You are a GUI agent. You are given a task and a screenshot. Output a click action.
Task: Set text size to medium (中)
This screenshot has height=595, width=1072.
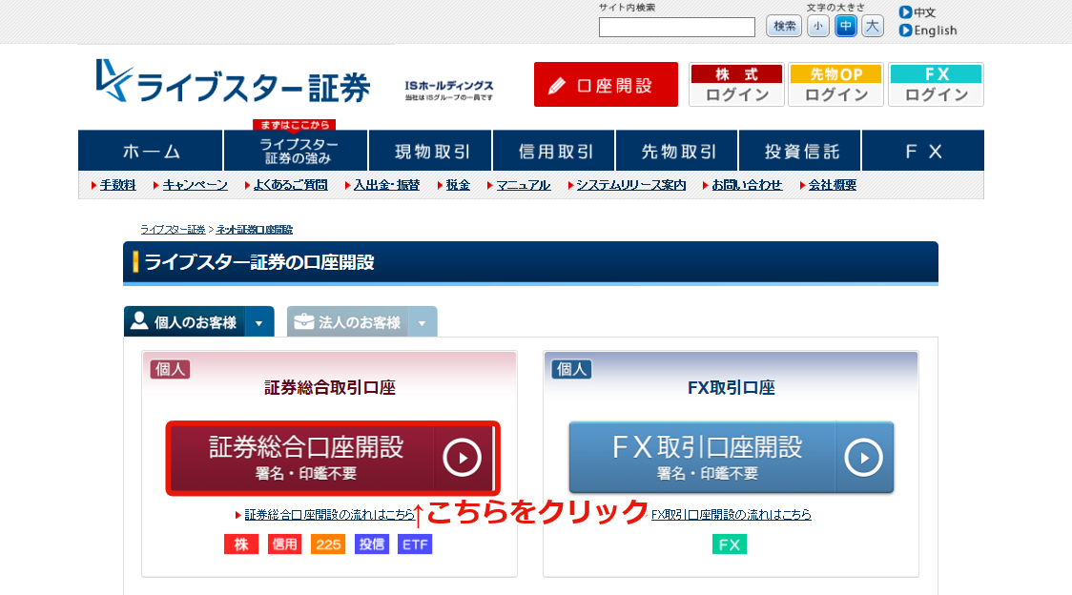(846, 27)
